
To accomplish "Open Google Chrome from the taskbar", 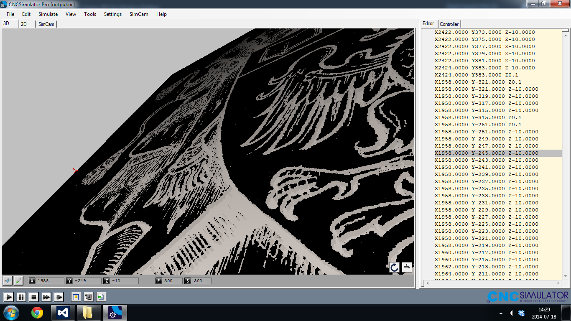I will coord(37,313).
